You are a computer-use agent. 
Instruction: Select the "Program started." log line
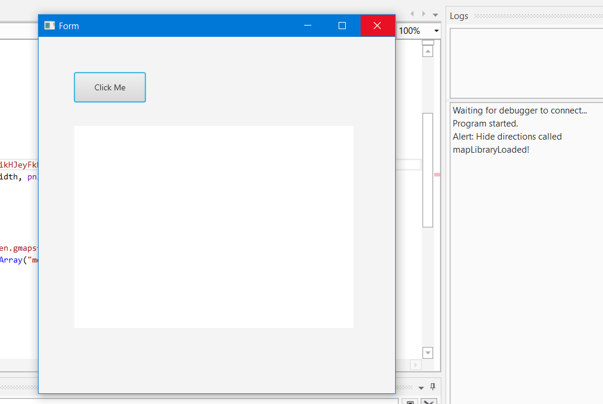coord(485,124)
